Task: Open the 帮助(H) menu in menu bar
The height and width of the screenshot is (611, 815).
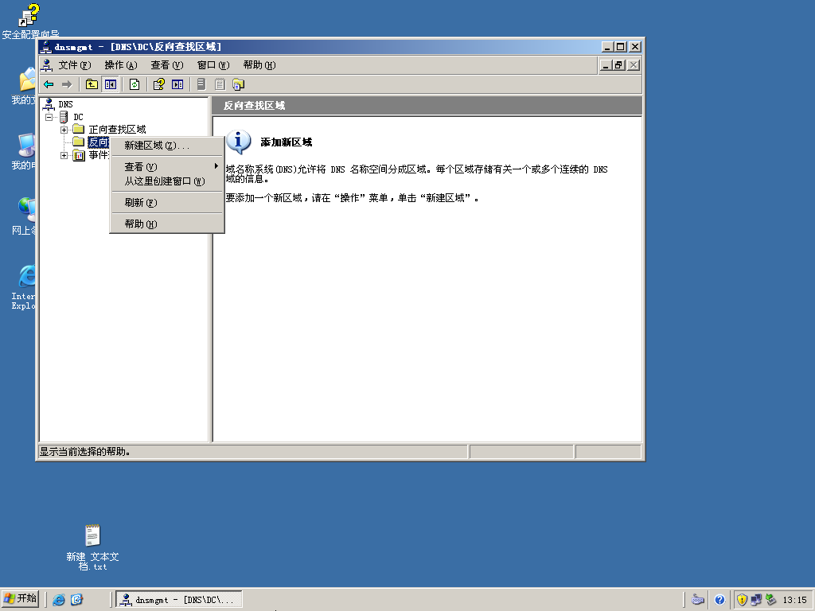Action: 259,65
